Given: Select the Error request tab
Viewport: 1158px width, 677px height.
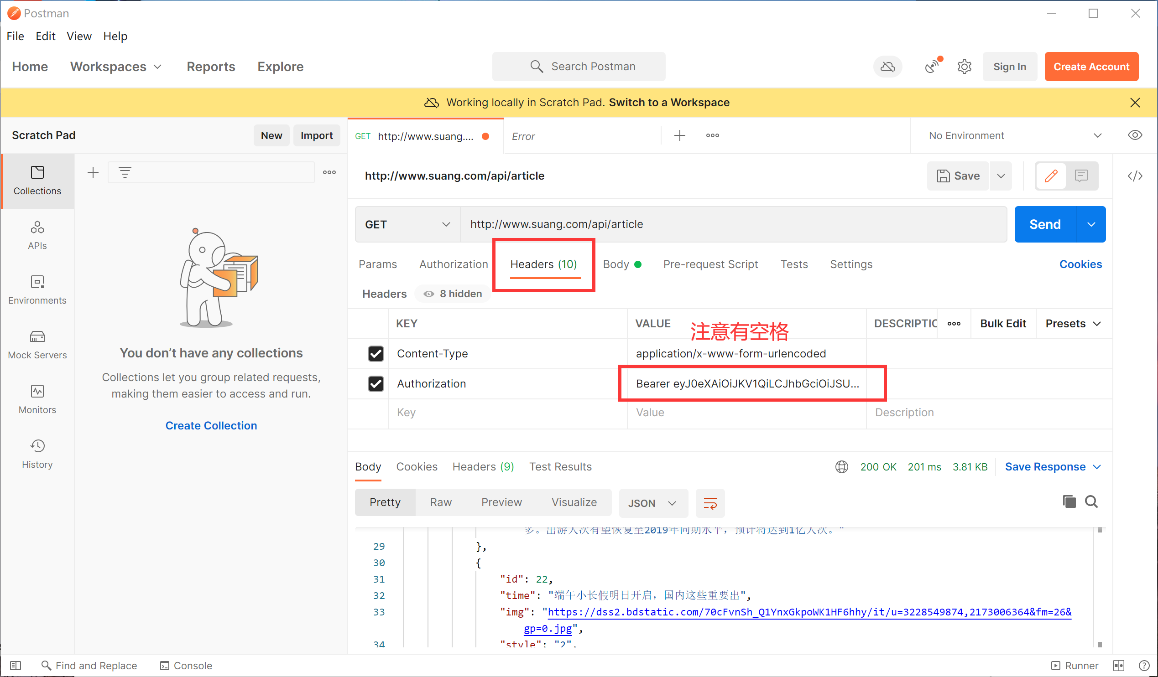Looking at the screenshot, I should point(582,136).
